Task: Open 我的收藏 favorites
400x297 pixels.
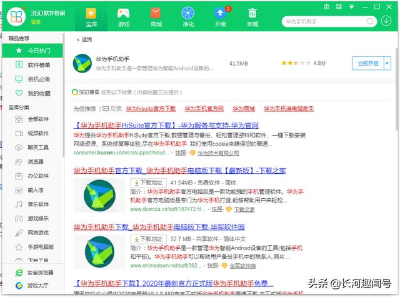Action: pos(32,93)
